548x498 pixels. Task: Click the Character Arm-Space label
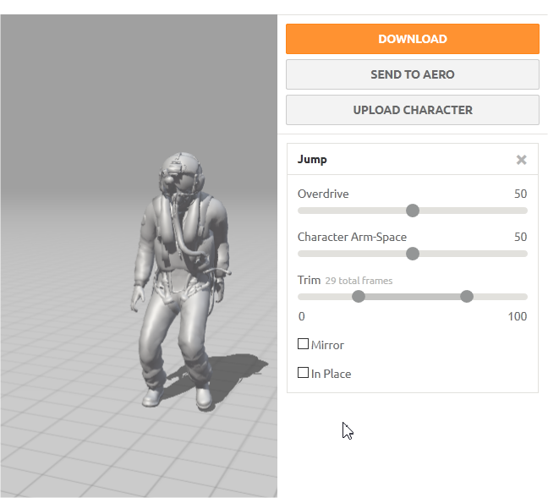tap(352, 237)
